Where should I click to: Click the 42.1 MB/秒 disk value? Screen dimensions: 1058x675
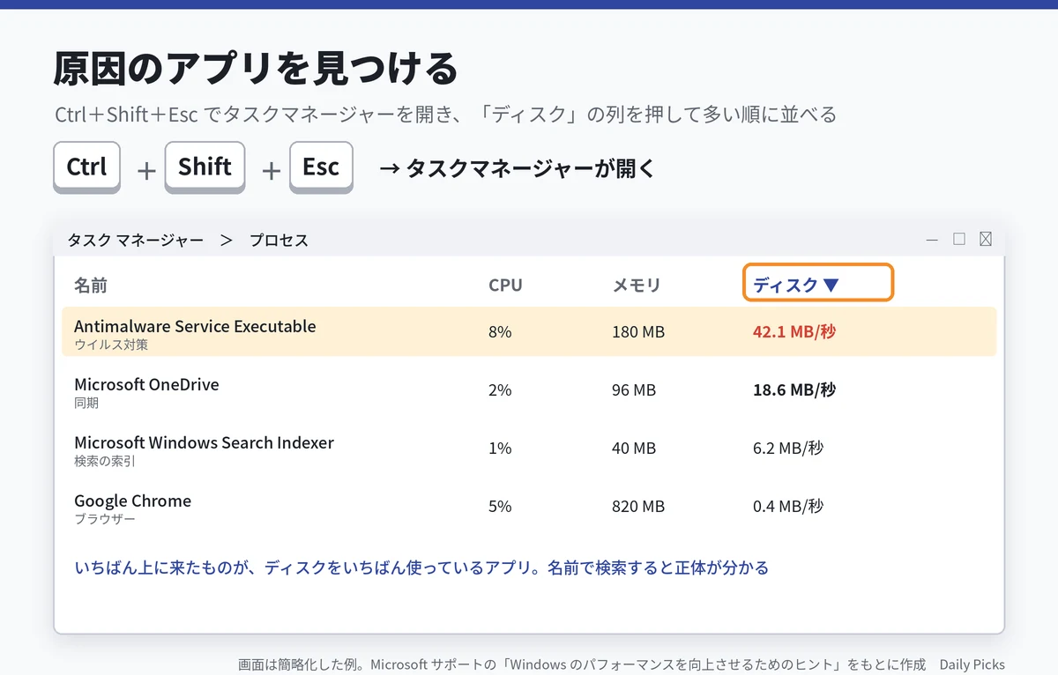point(794,332)
